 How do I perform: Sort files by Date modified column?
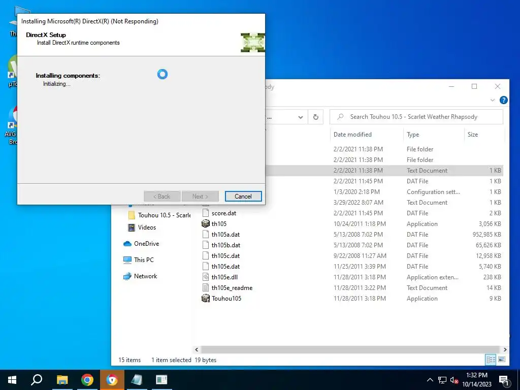click(x=352, y=134)
